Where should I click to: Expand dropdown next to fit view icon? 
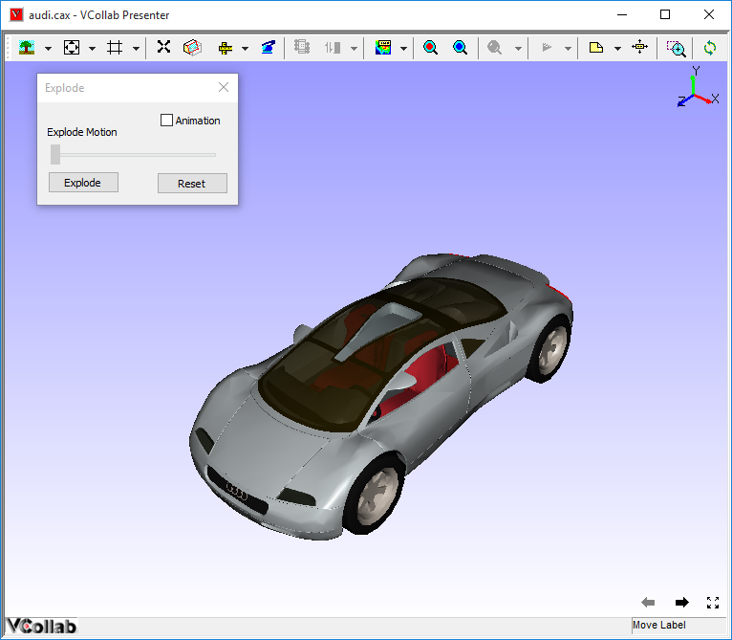pyautogui.click(x=92, y=48)
